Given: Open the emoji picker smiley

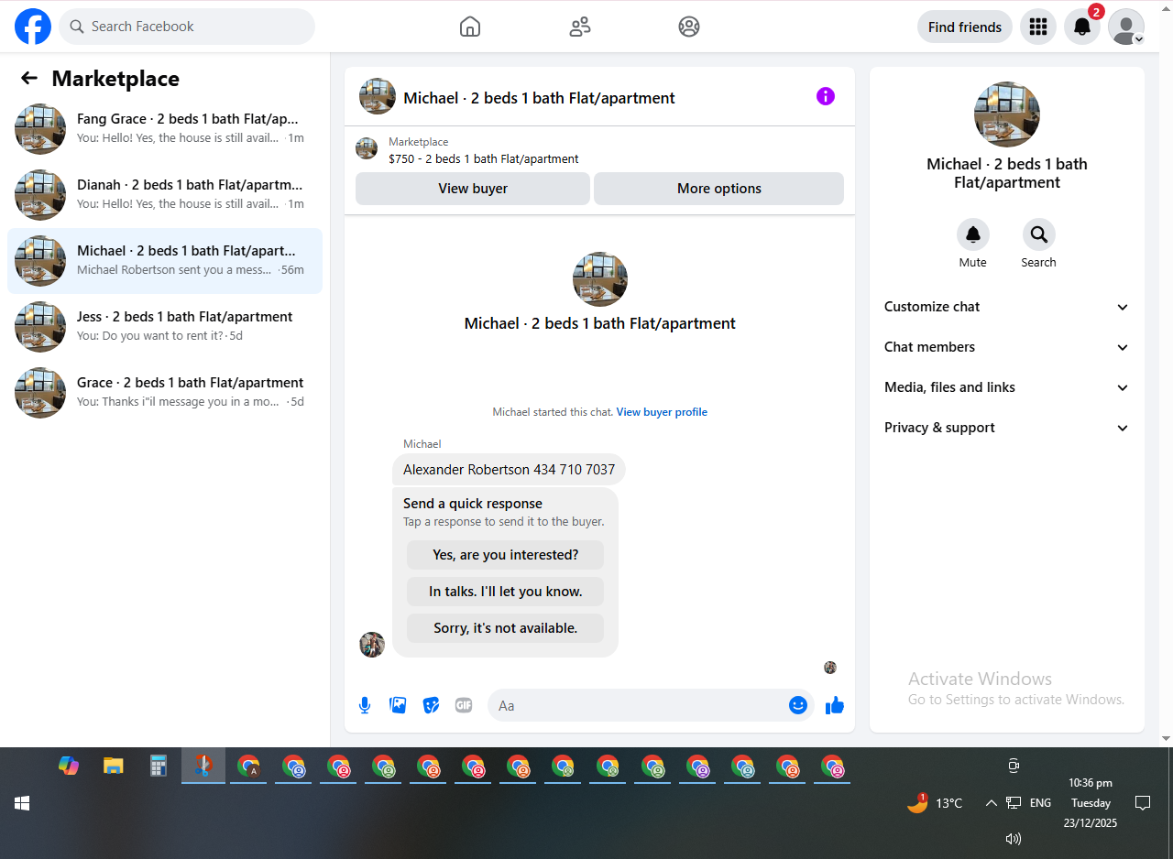Looking at the screenshot, I should click(798, 705).
